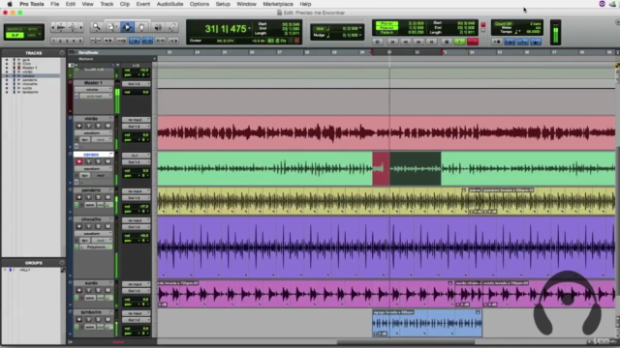Disarm record on cavaco track
Viewport: 620px width, 348px height.
coord(79,161)
